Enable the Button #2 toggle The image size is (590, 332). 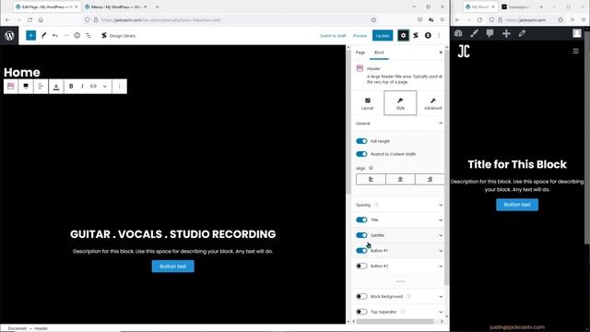361,267
